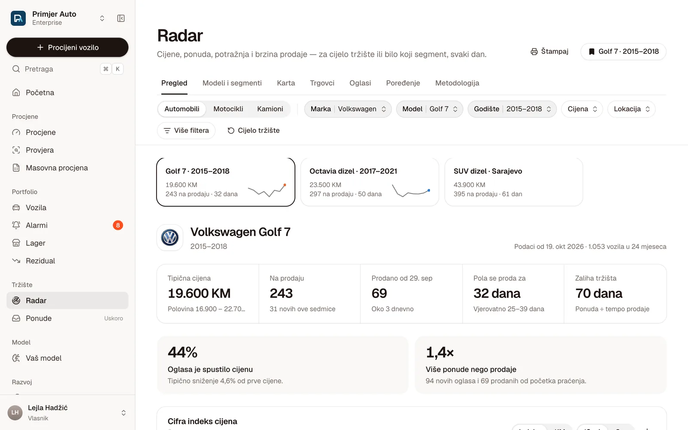This screenshot has height=430, width=688.
Task: Open the Marka Volkswagen dropdown
Action: tap(348, 109)
